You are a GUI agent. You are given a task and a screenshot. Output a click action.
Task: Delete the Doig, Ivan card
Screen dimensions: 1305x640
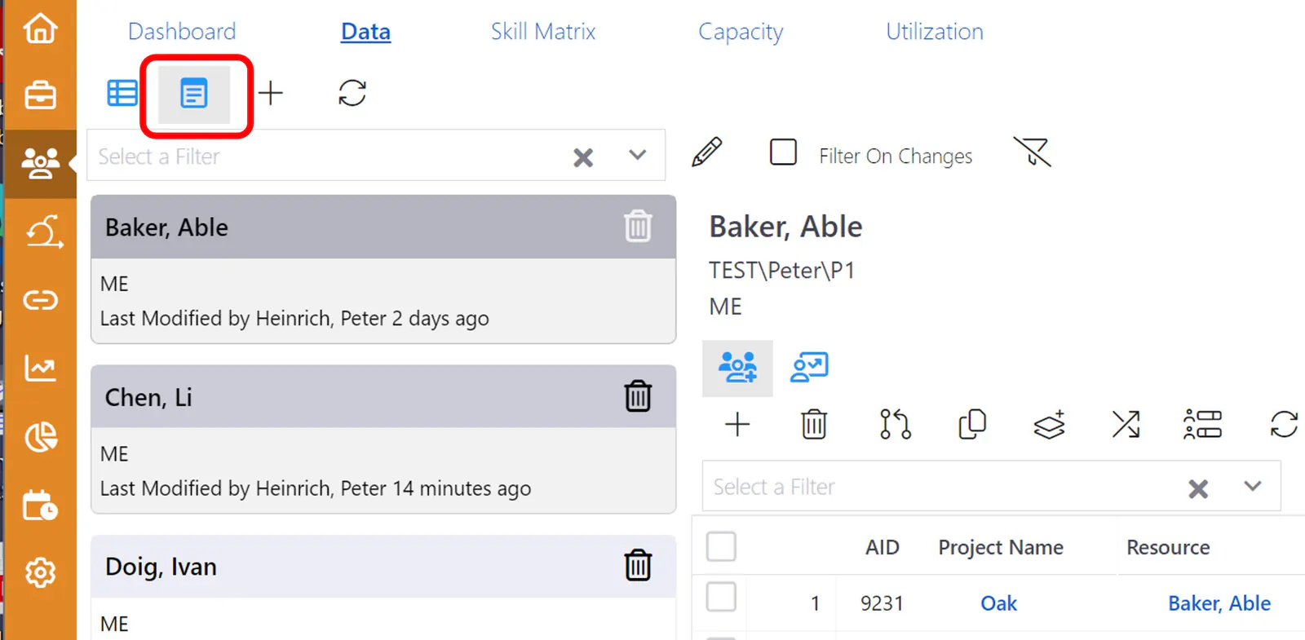[x=638, y=565]
